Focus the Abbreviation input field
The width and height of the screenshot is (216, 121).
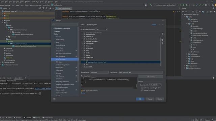99,72
